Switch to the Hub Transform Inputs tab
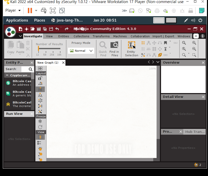This screenshot has height=176, width=208. (195, 132)
